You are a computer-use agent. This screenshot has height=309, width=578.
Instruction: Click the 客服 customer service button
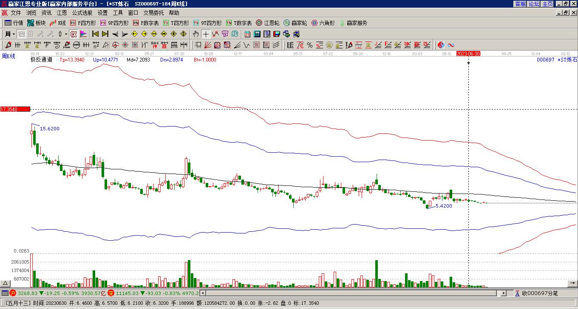point(521,4)
